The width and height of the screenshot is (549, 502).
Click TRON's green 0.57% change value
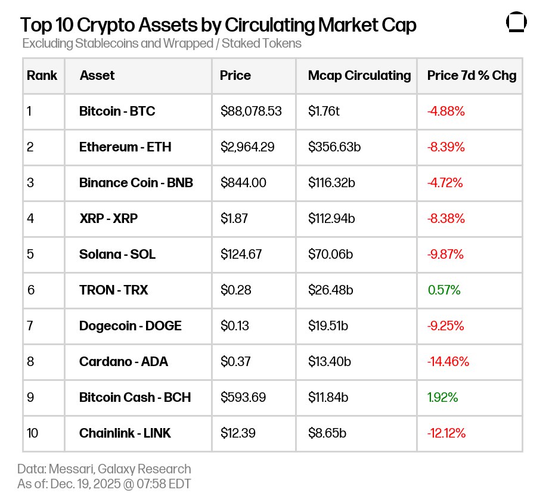[444, 290]
